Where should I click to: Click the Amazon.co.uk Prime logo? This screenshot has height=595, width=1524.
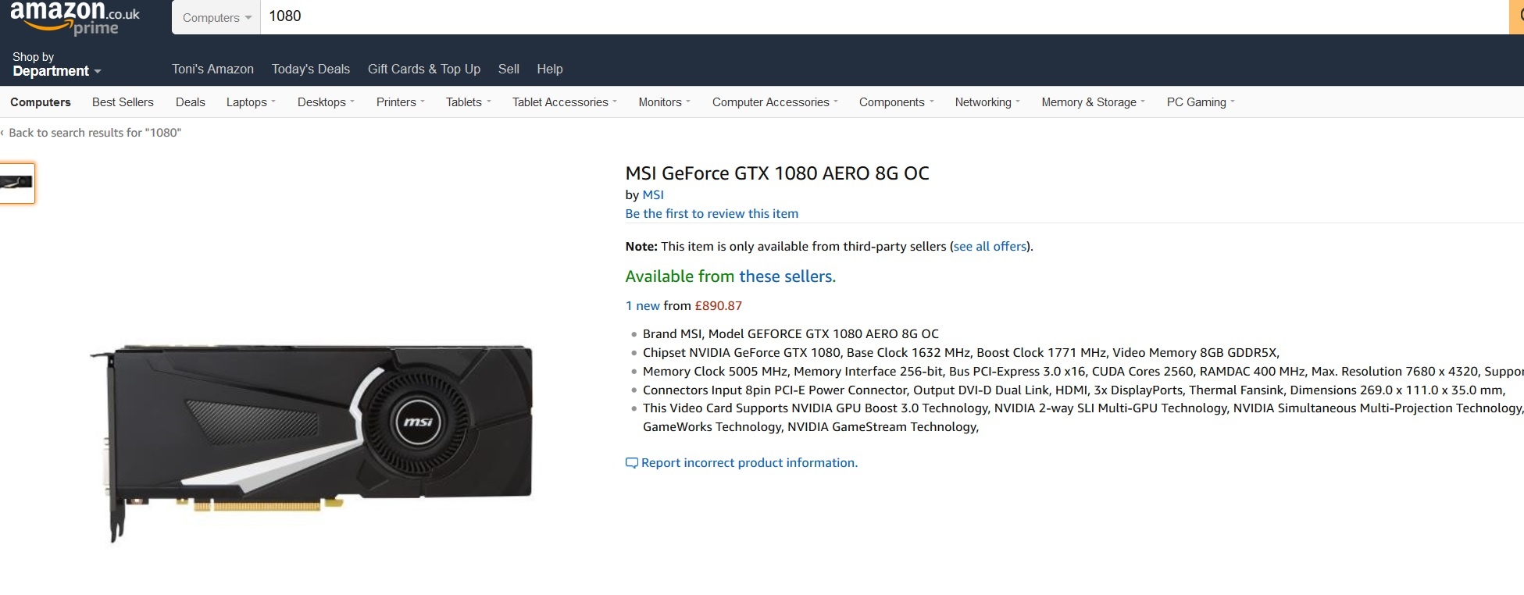[x=75, y=17]
